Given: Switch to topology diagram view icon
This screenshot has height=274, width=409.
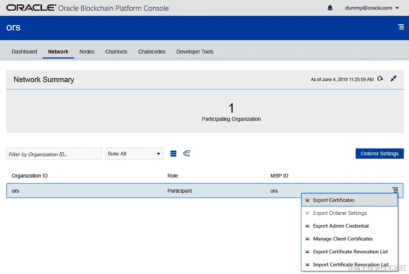Looking at the screenshot, I should click(187, 154).
